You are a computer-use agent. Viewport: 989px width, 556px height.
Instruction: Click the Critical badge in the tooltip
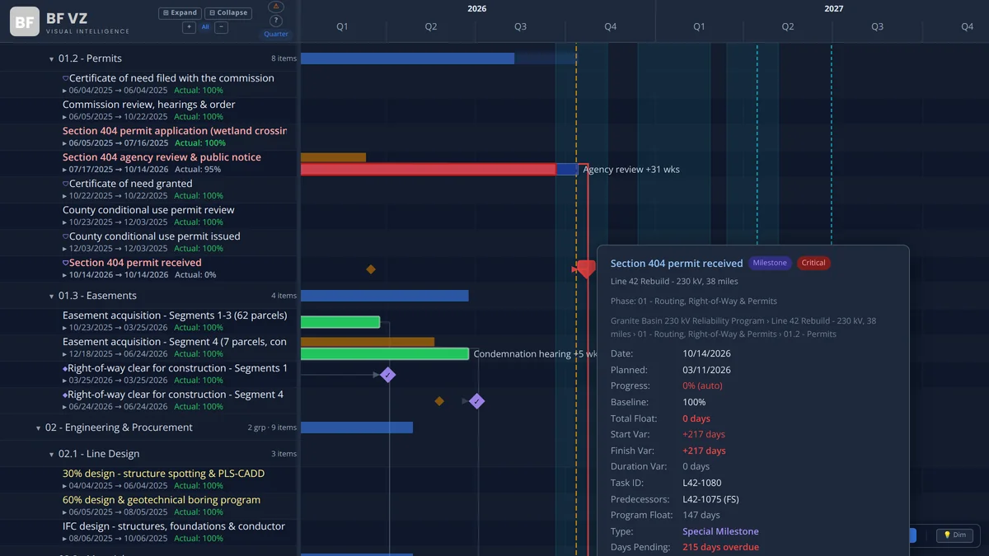click(813, 263)
